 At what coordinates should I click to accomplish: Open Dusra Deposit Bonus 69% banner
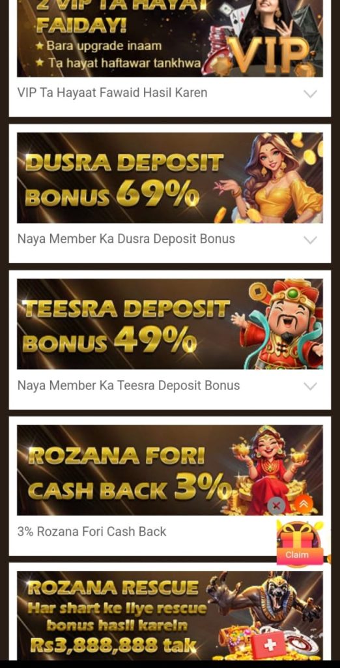[170, 177]
